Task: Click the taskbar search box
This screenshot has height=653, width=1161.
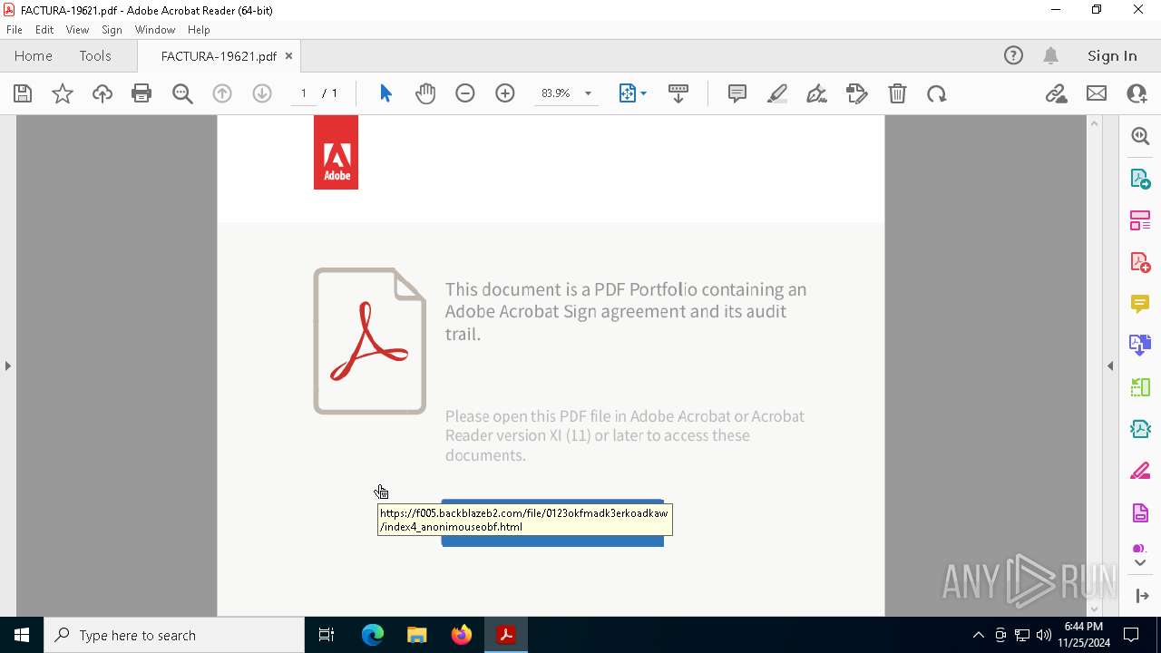Action: coord(174,635)
